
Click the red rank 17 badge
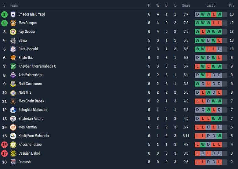tap(4, 153)
